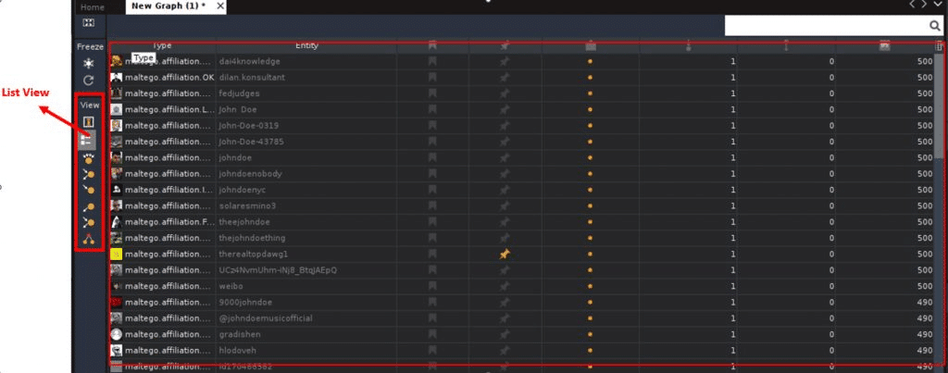Screen dimensions: 948x373
Task: Select the second orange-dot layout icon under View
Action: click(x=89, y=175)
